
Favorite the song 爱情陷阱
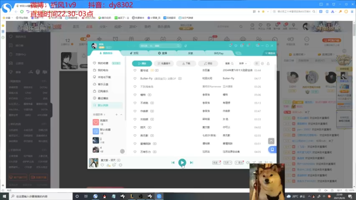click(x=135, y=144)
